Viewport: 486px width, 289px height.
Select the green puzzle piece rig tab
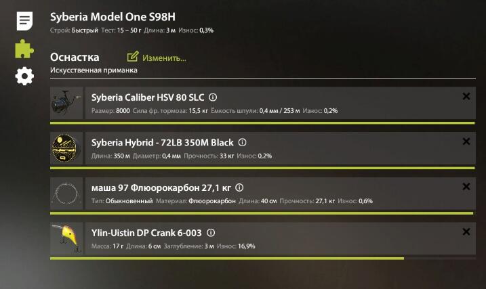click(24, 49)
